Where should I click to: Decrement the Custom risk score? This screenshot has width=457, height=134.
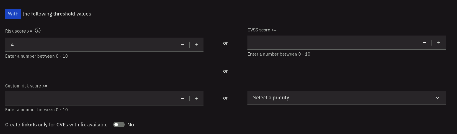[x=182, y=99]
